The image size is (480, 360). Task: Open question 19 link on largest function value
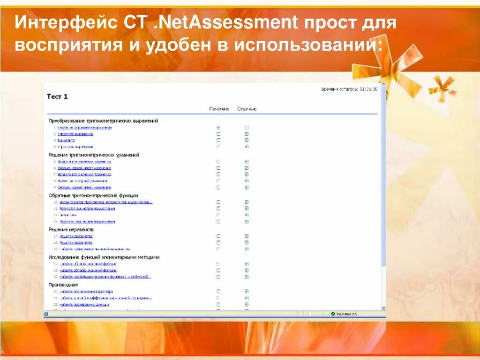click(x=105, y=277)
